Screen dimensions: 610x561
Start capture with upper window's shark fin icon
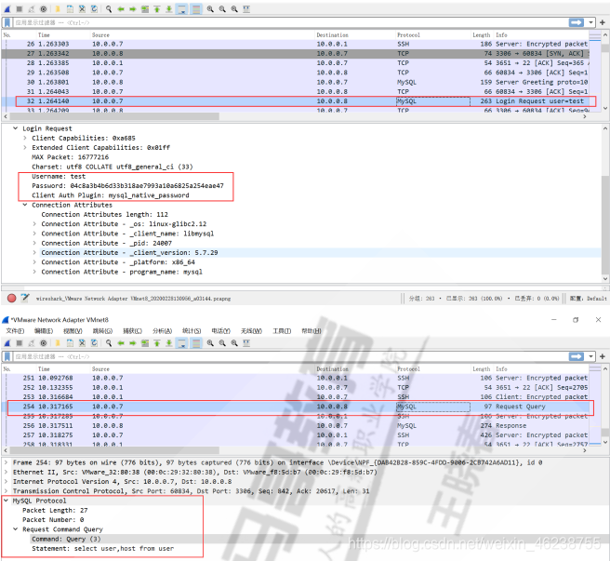7,9
